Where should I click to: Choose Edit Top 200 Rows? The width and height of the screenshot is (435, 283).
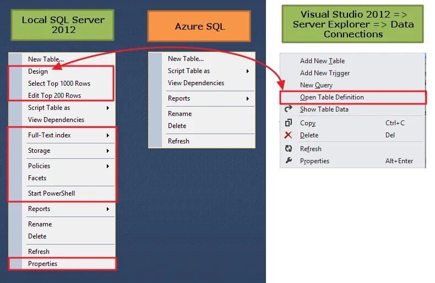[55, 96]
